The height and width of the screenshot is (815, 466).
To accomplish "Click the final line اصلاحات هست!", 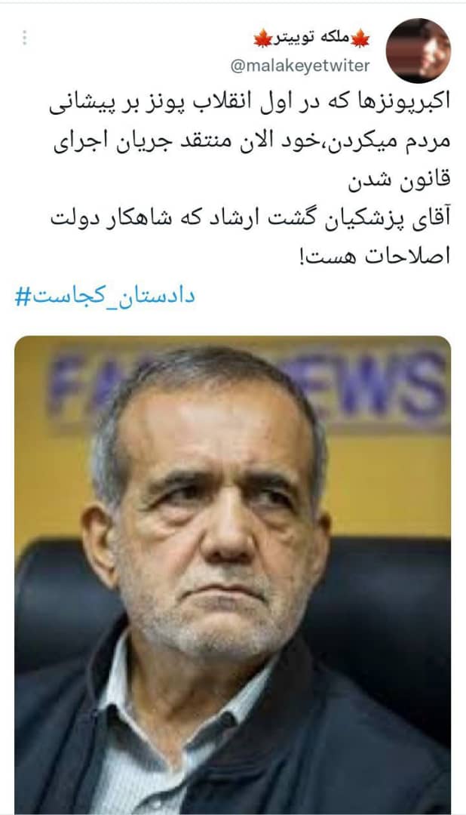I will [375, 257].
